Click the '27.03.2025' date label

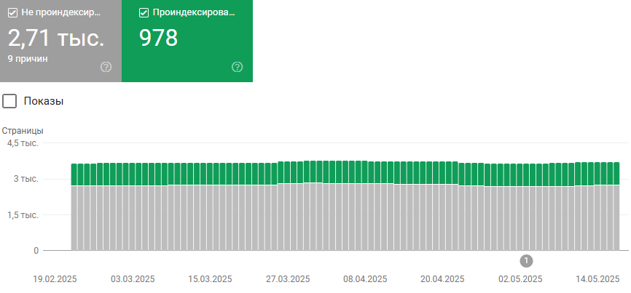point(288,279)
